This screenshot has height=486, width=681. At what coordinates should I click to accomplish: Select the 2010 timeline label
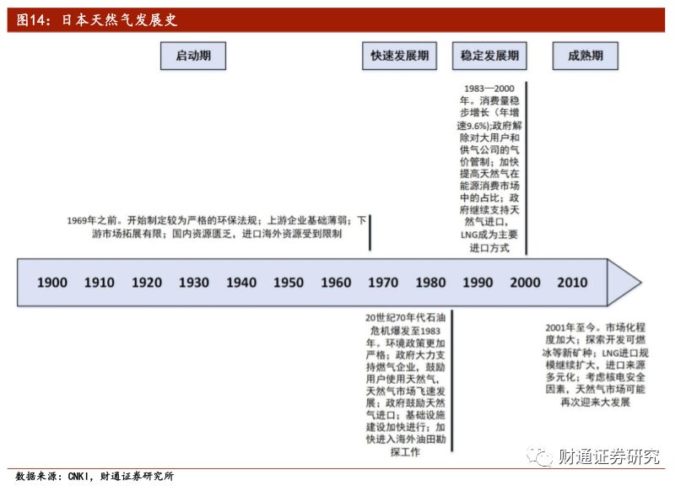(572, 283)
